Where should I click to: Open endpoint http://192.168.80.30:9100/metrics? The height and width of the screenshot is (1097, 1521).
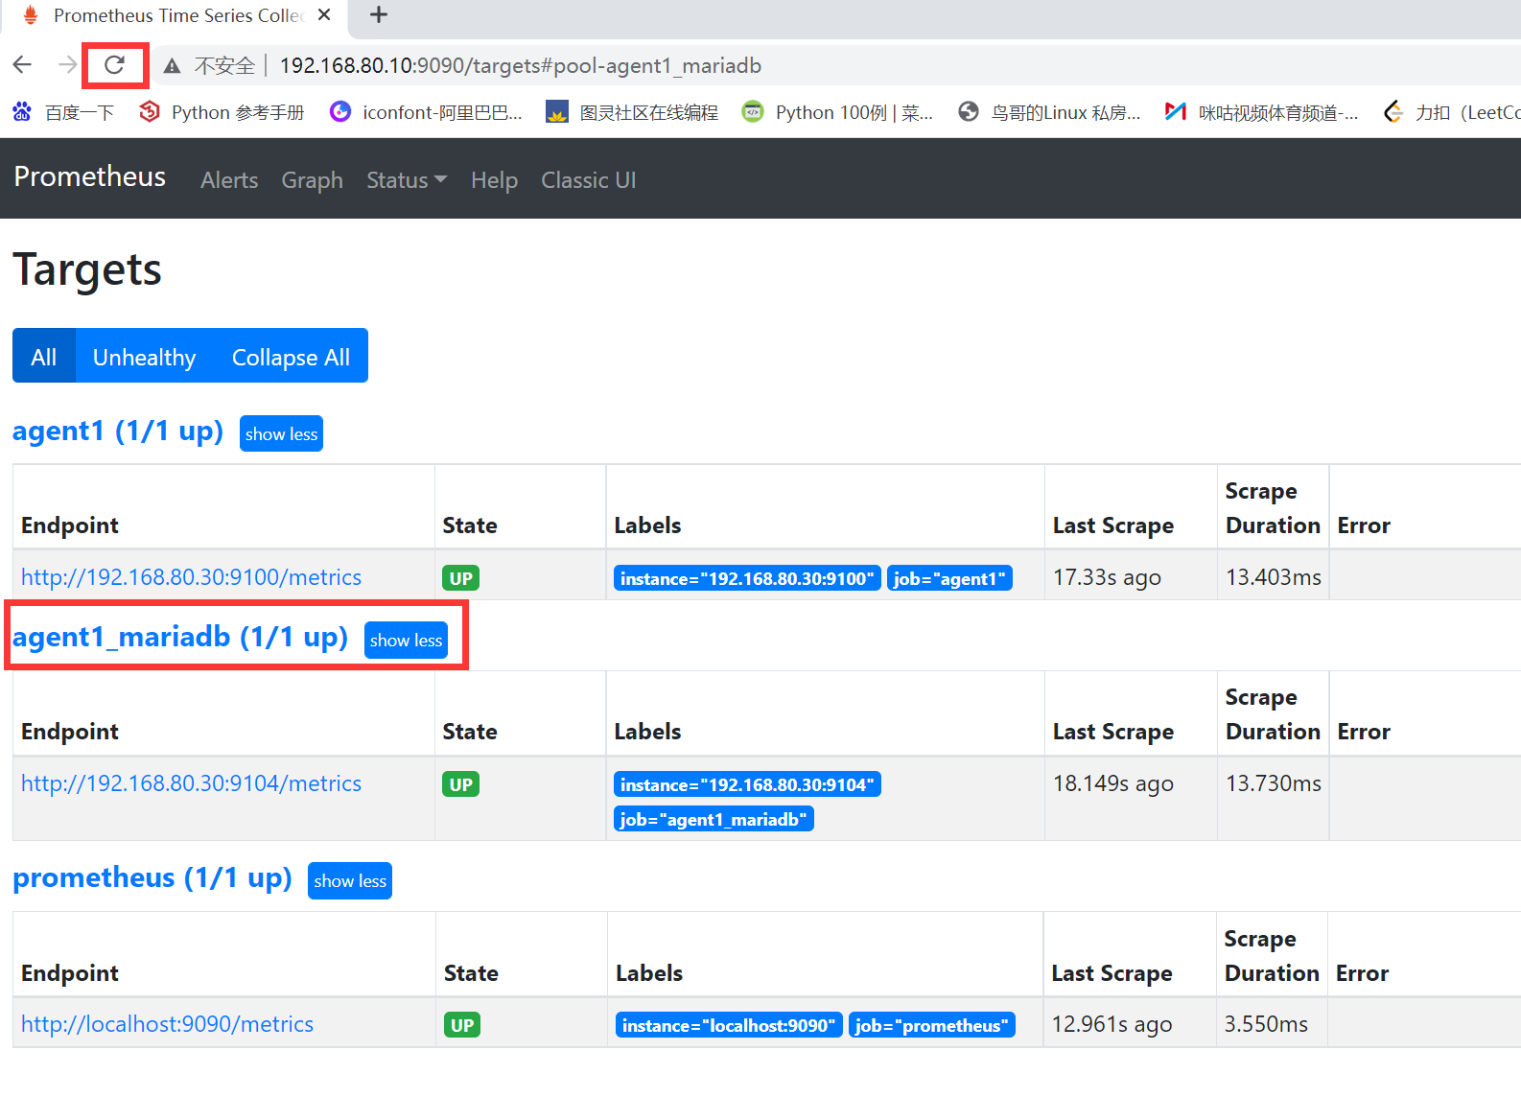[191, 577]
